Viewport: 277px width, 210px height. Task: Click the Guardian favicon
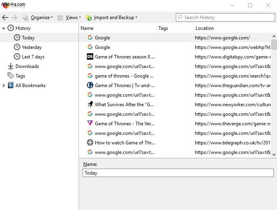90,86
